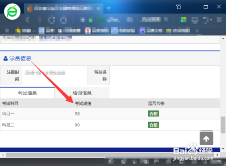Select the 科目二 row label
Image resolution: width=226 pixels, height=166 pixels.
(x=8, y=125)
